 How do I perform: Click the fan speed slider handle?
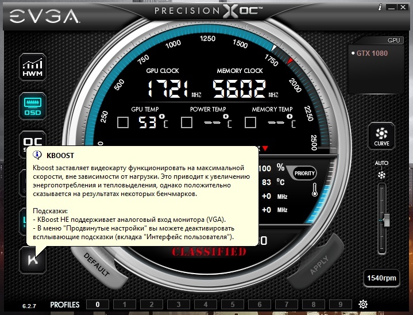pyautogui.click(x=387, y=220)
